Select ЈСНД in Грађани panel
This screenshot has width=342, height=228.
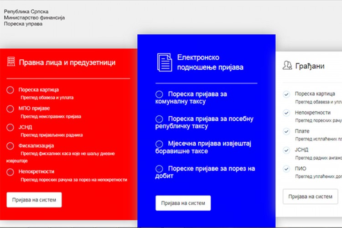click(302, 150)
